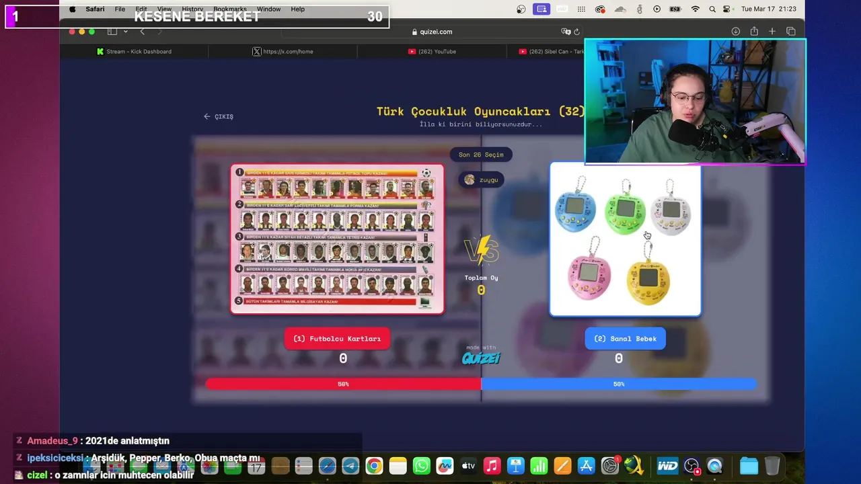Screen dimensions: 861x484
Task: Click the Son 26 Seçim pill
Action: 481,155
